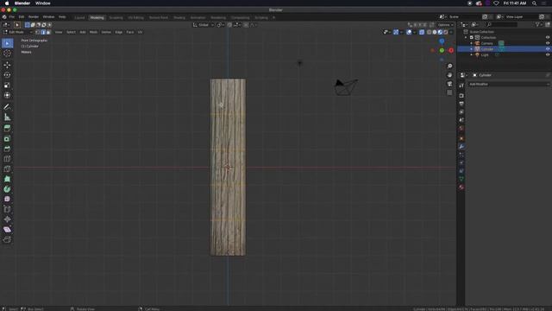This screenshot has height=311, width=552.
Task: Enable edge select mode
Action: (43, 32)
